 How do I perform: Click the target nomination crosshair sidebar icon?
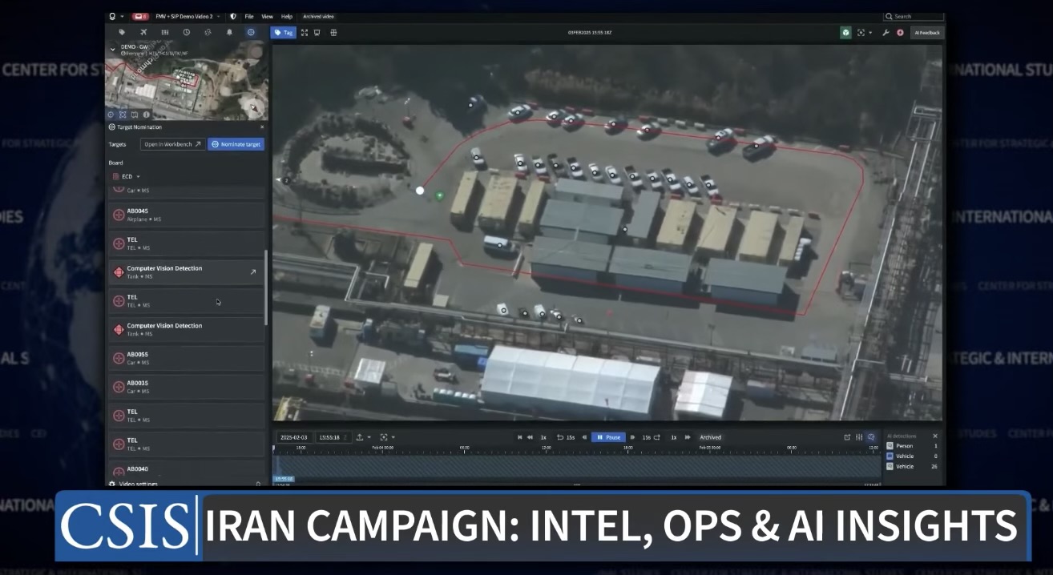tap(251, 32)
